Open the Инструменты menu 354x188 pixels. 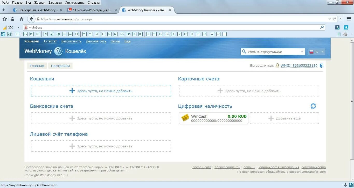(75, 3)
